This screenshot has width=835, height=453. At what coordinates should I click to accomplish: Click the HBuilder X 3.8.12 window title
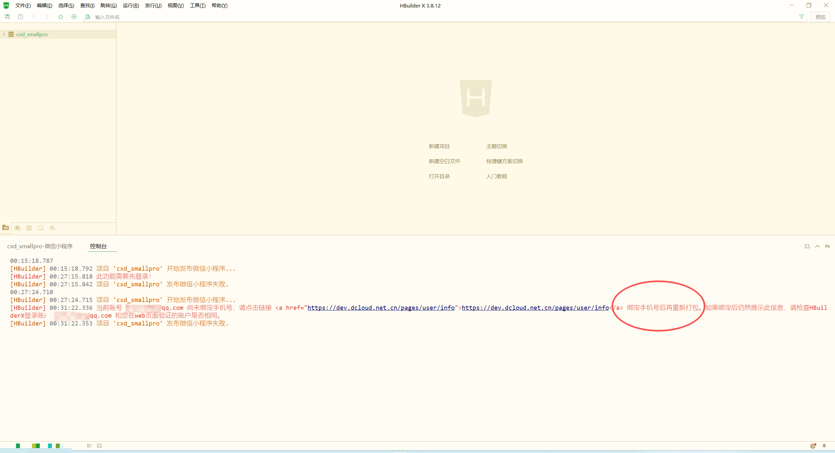tap(420, 6)
